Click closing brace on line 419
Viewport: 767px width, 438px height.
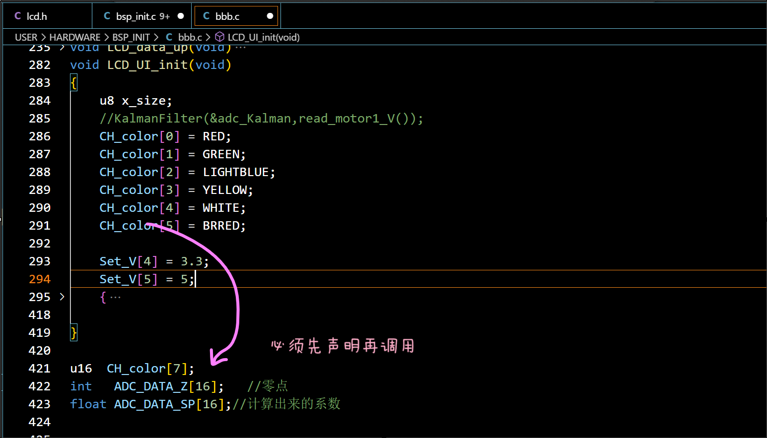click(x=74, y=333)
